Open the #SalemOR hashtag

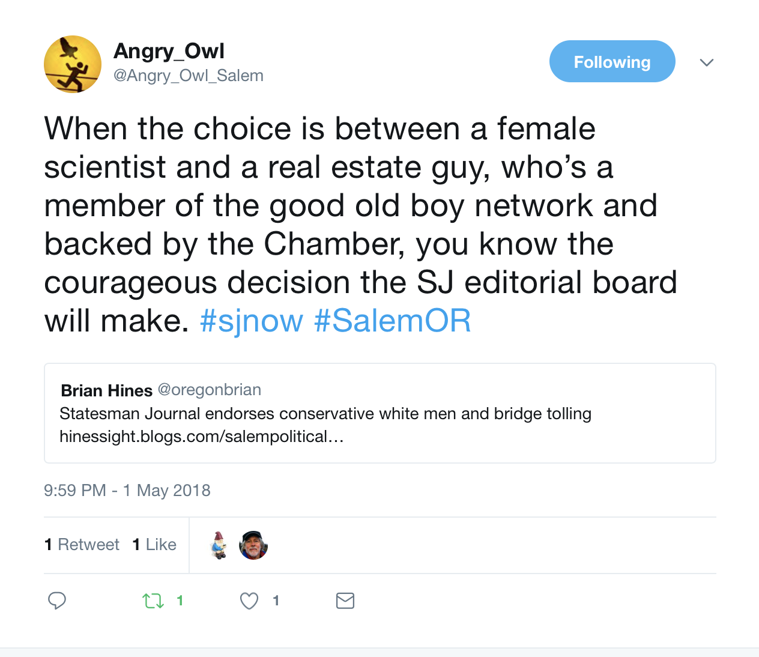393,321
